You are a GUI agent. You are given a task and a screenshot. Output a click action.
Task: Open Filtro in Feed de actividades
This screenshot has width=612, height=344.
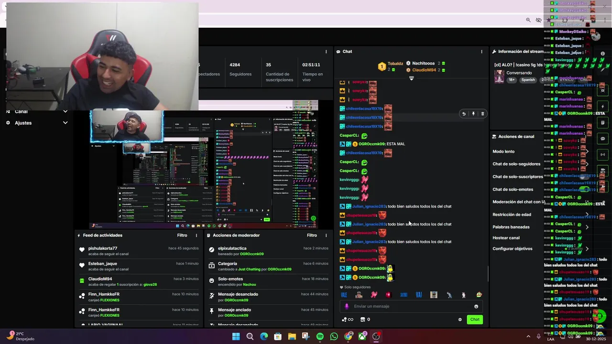182,236
